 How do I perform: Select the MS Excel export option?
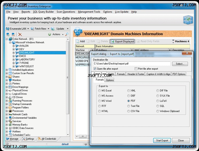99,90
